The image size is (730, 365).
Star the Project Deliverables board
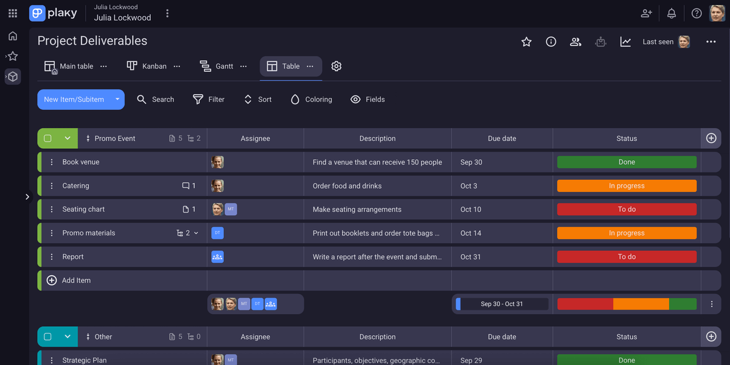pos(526,42)
